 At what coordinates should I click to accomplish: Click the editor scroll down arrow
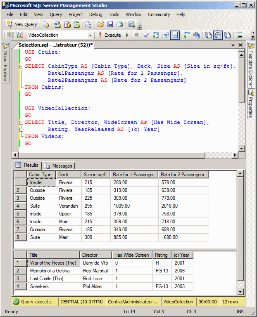[242, 149]
